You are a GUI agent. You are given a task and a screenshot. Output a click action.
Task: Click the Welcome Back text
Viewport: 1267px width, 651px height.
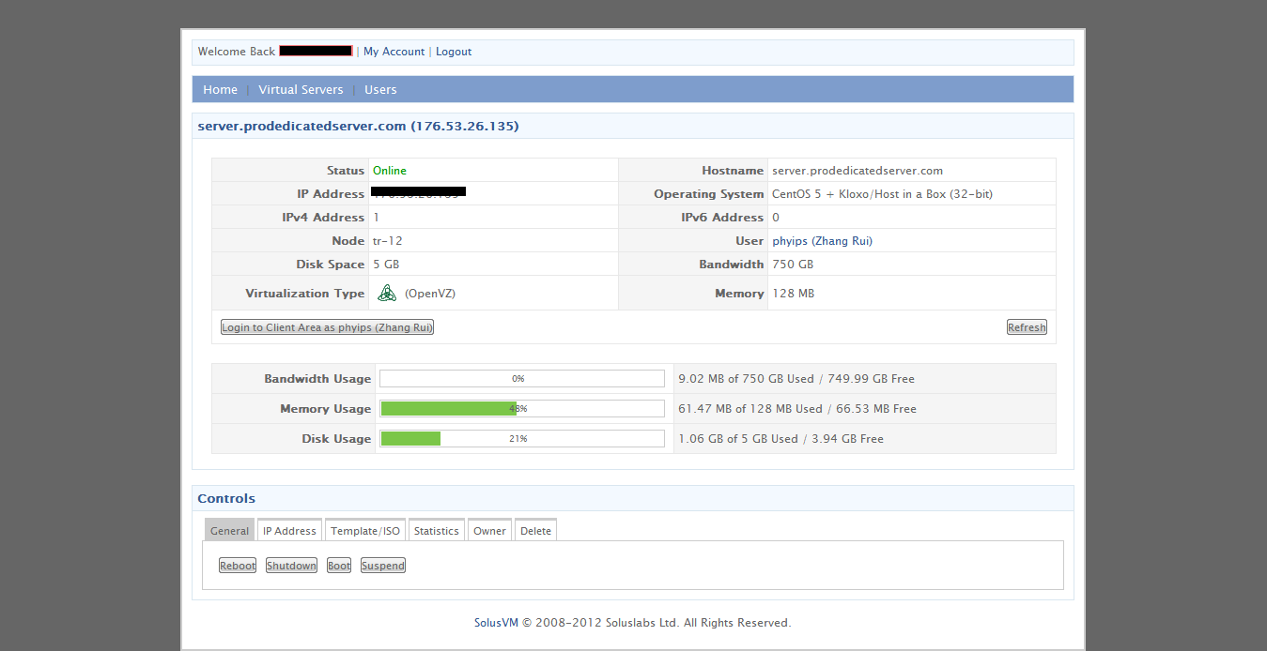237,52
